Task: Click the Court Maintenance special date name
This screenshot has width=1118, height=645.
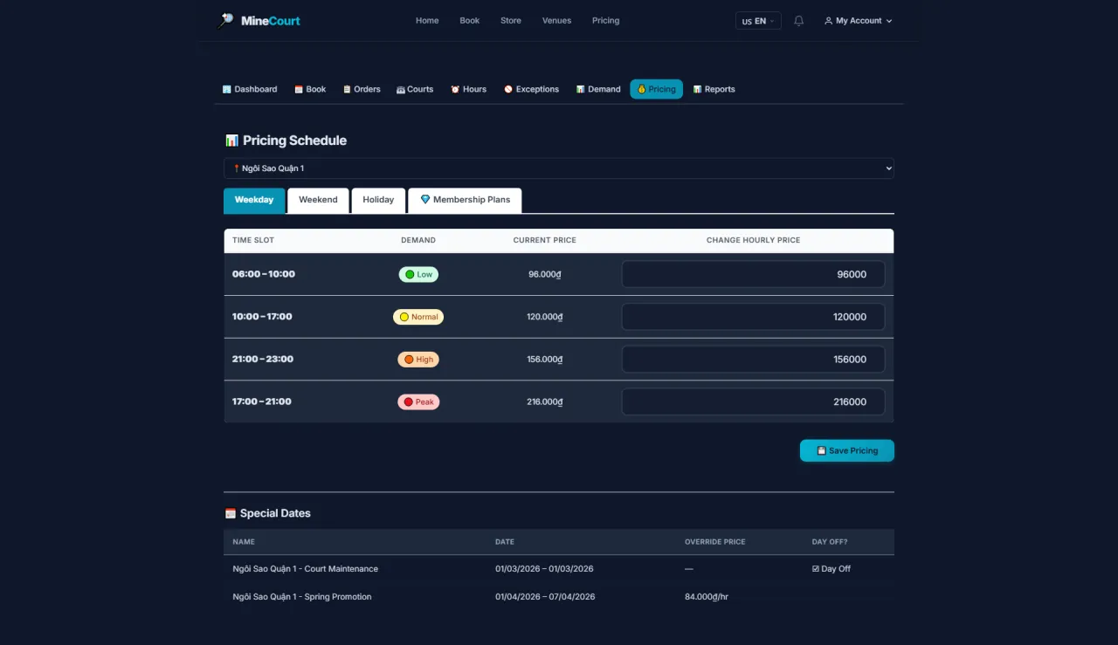Action: pos(306,569)
